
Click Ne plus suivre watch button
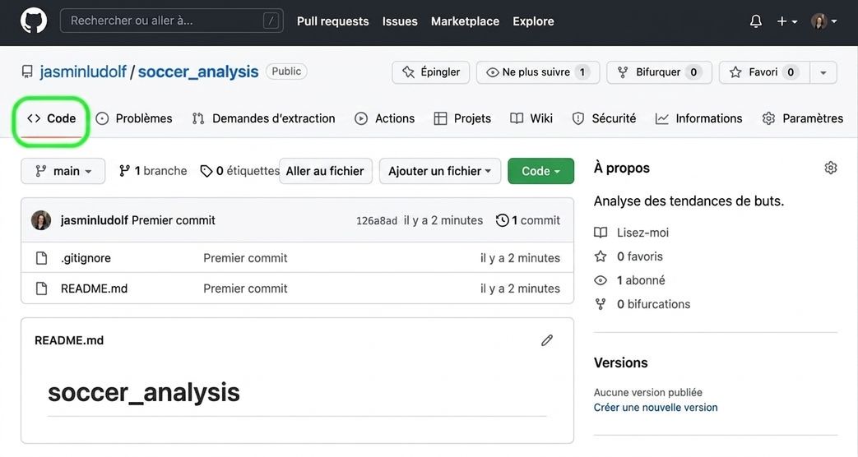coord(538,72)
